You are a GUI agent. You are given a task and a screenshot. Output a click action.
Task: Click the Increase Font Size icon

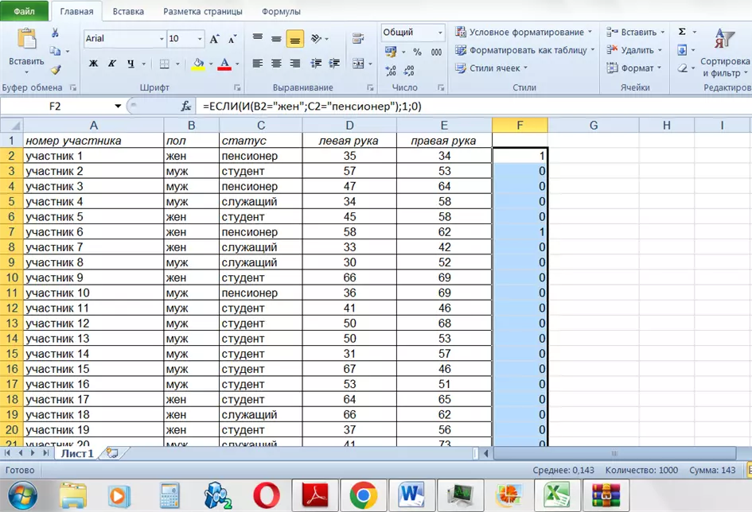[x=214, y=38]
